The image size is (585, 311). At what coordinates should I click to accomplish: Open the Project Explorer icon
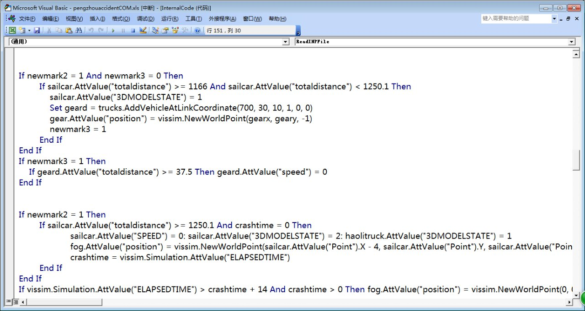tap(155, 31)
